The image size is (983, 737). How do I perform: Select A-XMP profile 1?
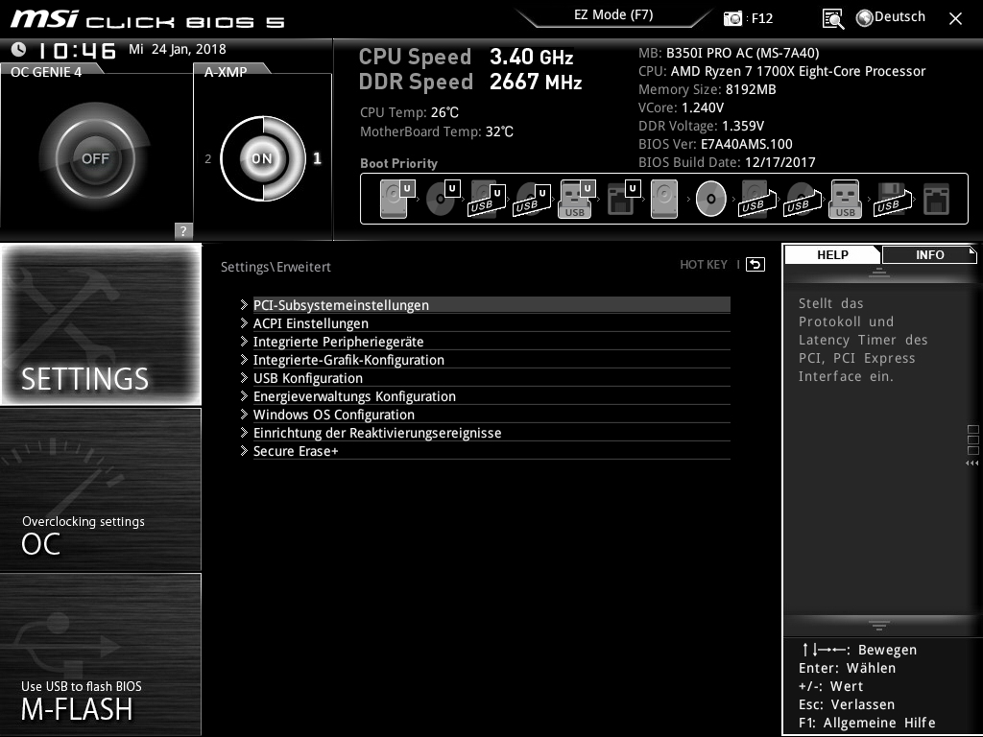click(x=317, y=158)
